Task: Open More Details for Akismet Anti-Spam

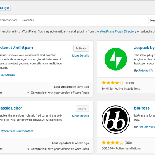Action: pyautogui.click(x=81, y=55)
